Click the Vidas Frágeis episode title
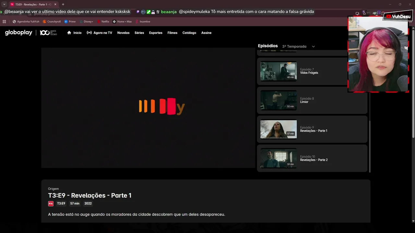Screen dimensions: 415x233 309,73
